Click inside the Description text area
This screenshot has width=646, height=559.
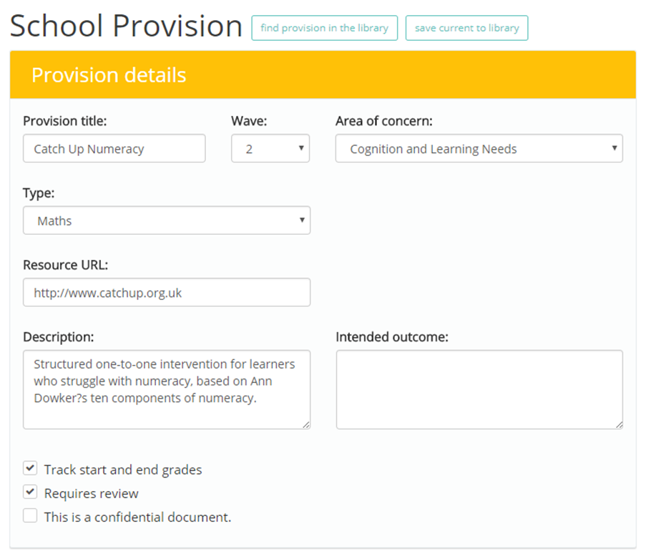pyautogui.click(x=167, y=389)
